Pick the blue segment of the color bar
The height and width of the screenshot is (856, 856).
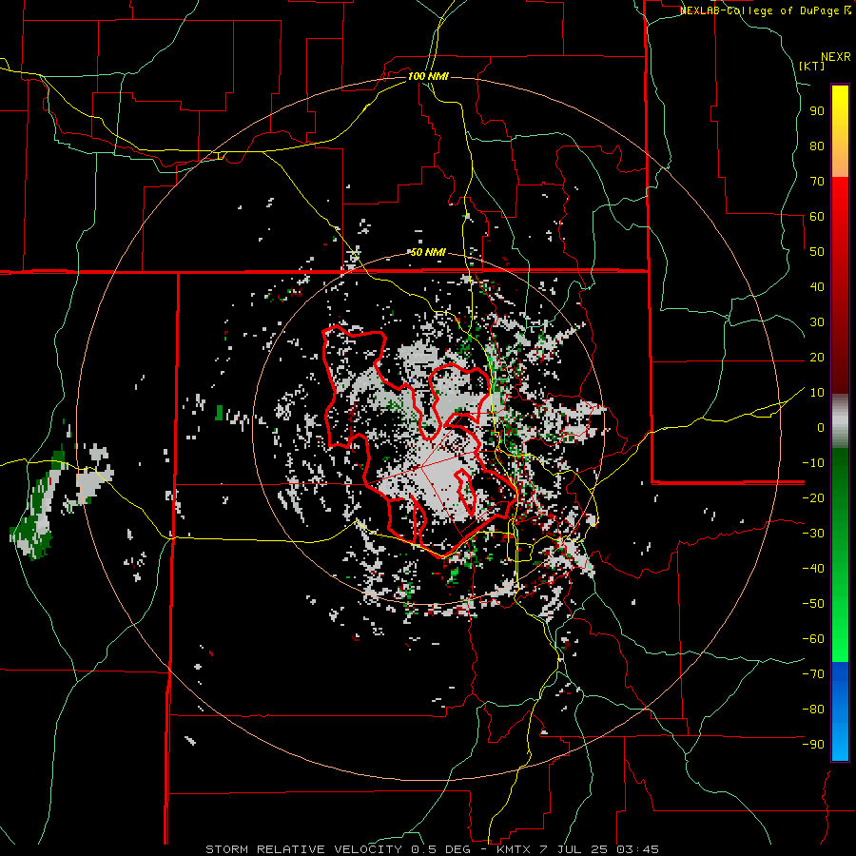[x=840, y=711]
